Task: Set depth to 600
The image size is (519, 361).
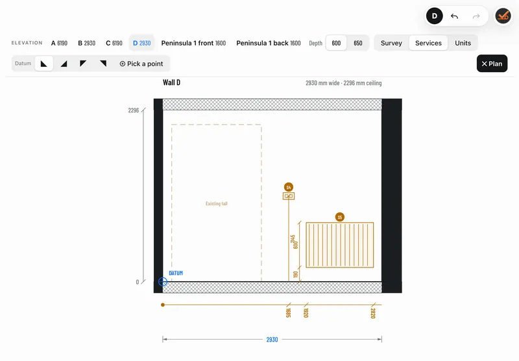Action: [x=336, y=43]
